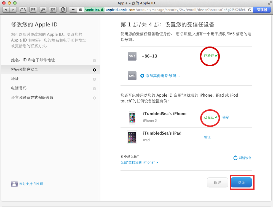Click the green zoom window button
The image size is (273, 207).
[x=15, y=3]
